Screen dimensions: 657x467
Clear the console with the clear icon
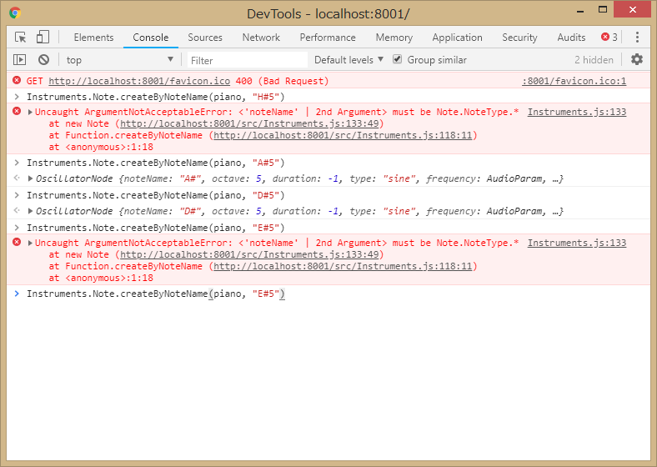43,60
